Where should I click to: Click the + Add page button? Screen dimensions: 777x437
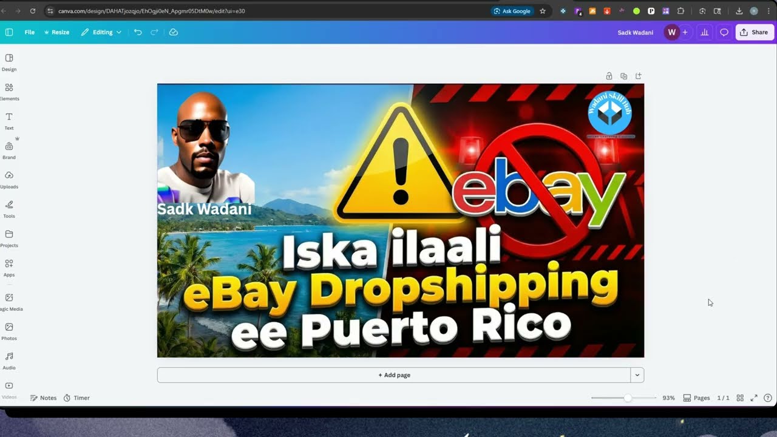click(x=394, y=375)
